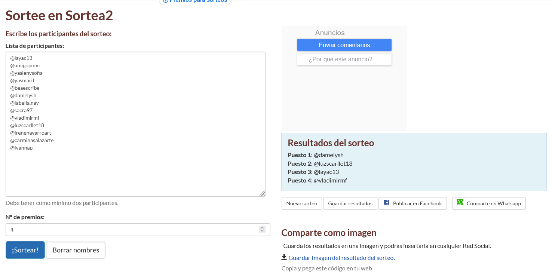Image resolution: width=552 pixels, height=276 pixels.
Task: Click the resize grip of the participants textarea
Action: pyautogui.click(x=262, y=193)
